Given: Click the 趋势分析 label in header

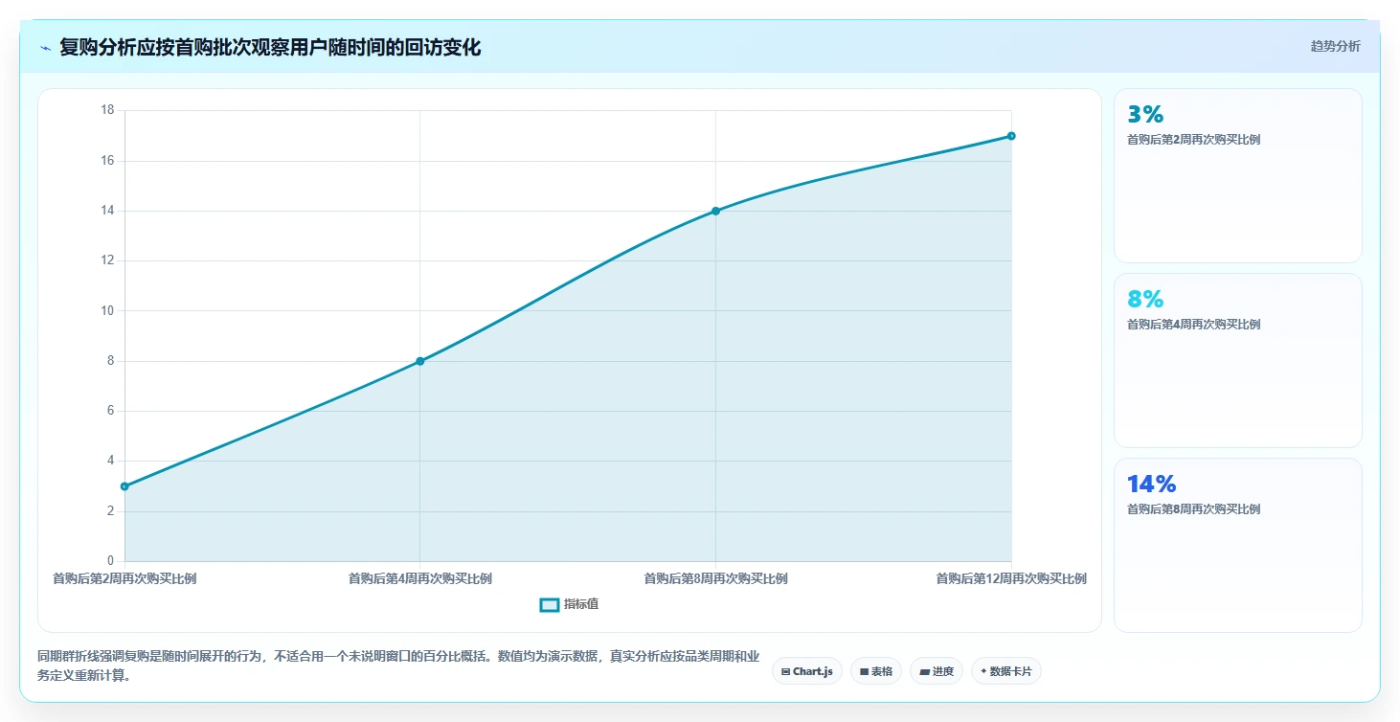Looking at the screenshot, I should point(1335,46).
